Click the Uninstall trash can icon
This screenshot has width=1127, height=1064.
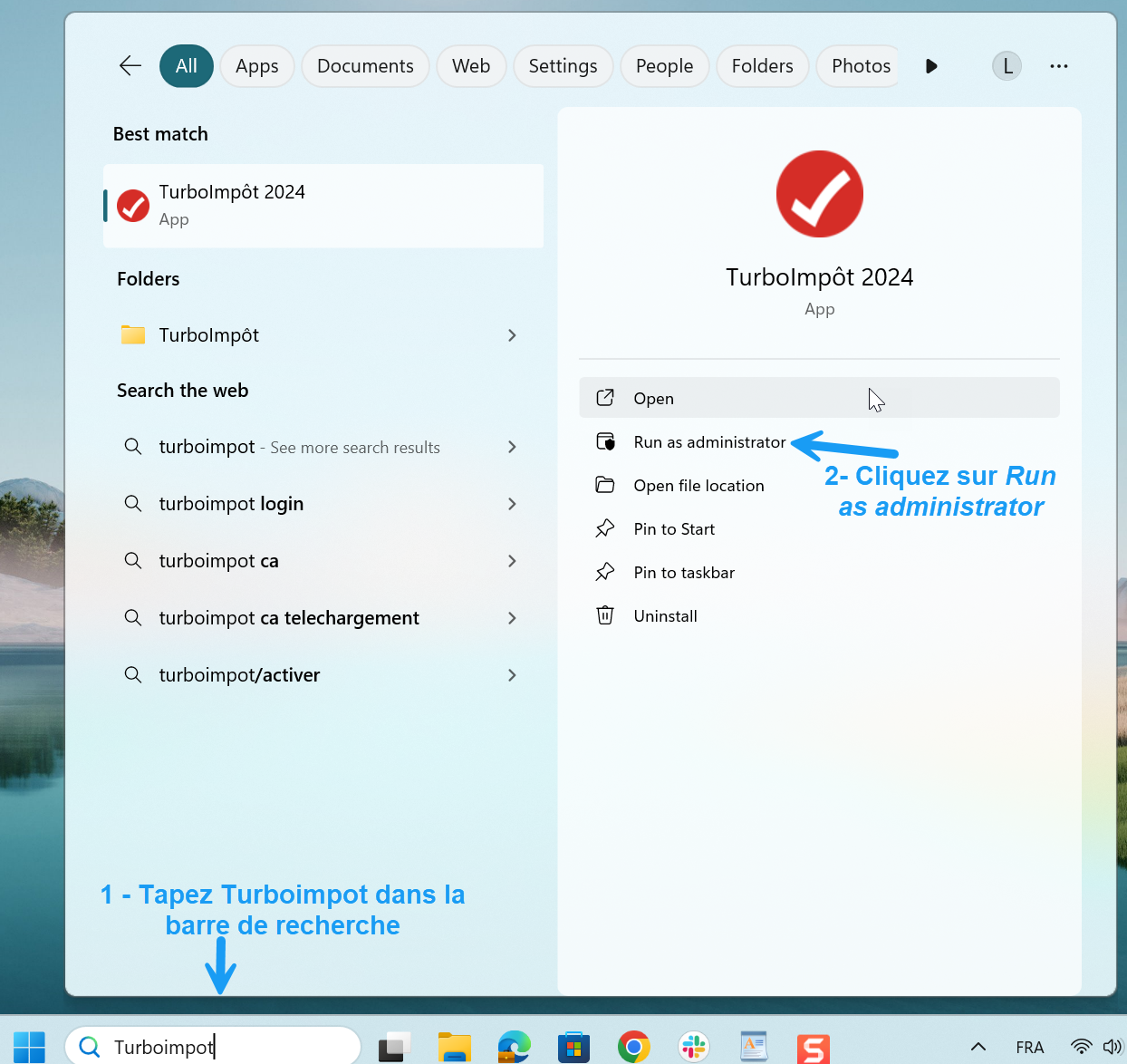605,615
